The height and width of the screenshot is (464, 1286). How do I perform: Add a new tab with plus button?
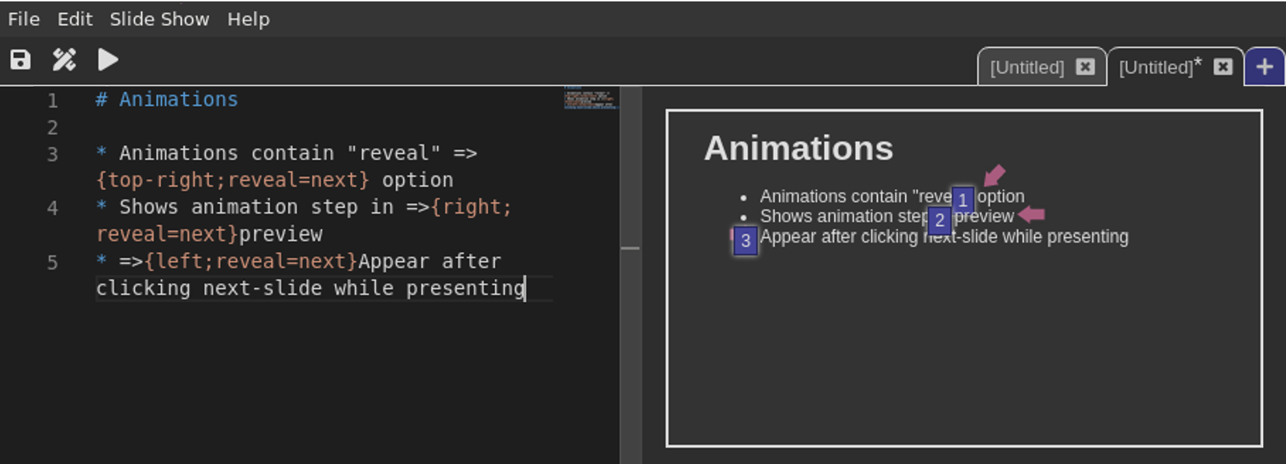1264,66
